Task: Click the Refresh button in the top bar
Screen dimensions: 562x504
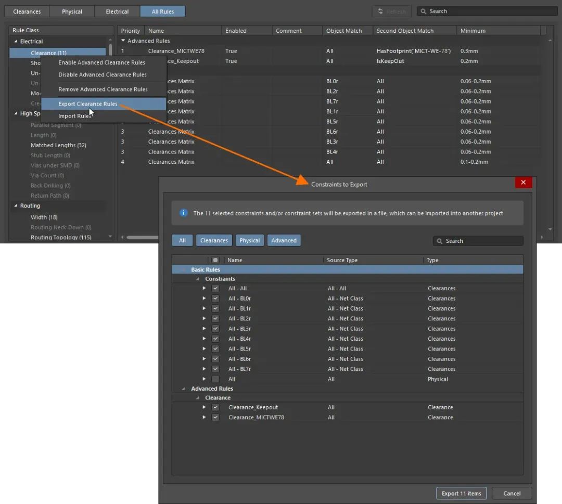Action: coord(392,11)
